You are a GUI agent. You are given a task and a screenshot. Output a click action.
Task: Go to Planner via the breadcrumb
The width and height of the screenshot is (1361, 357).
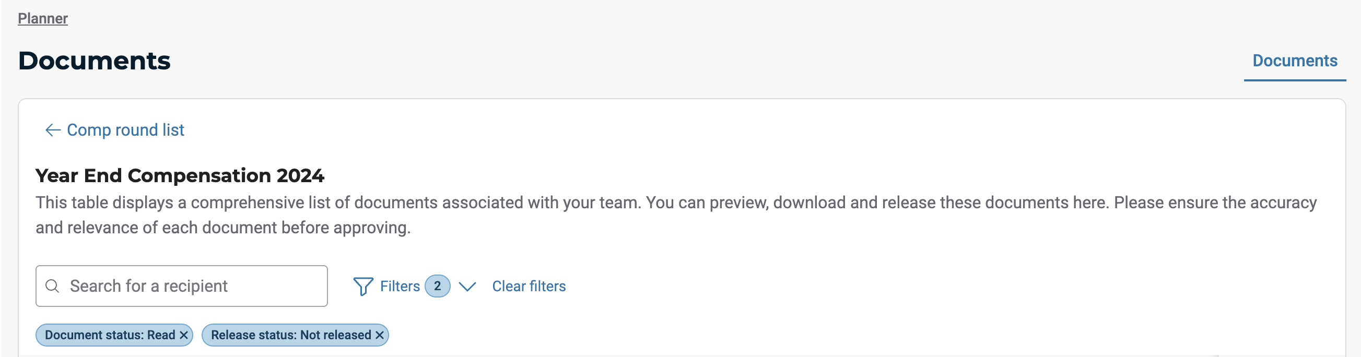tap(43, 18)
